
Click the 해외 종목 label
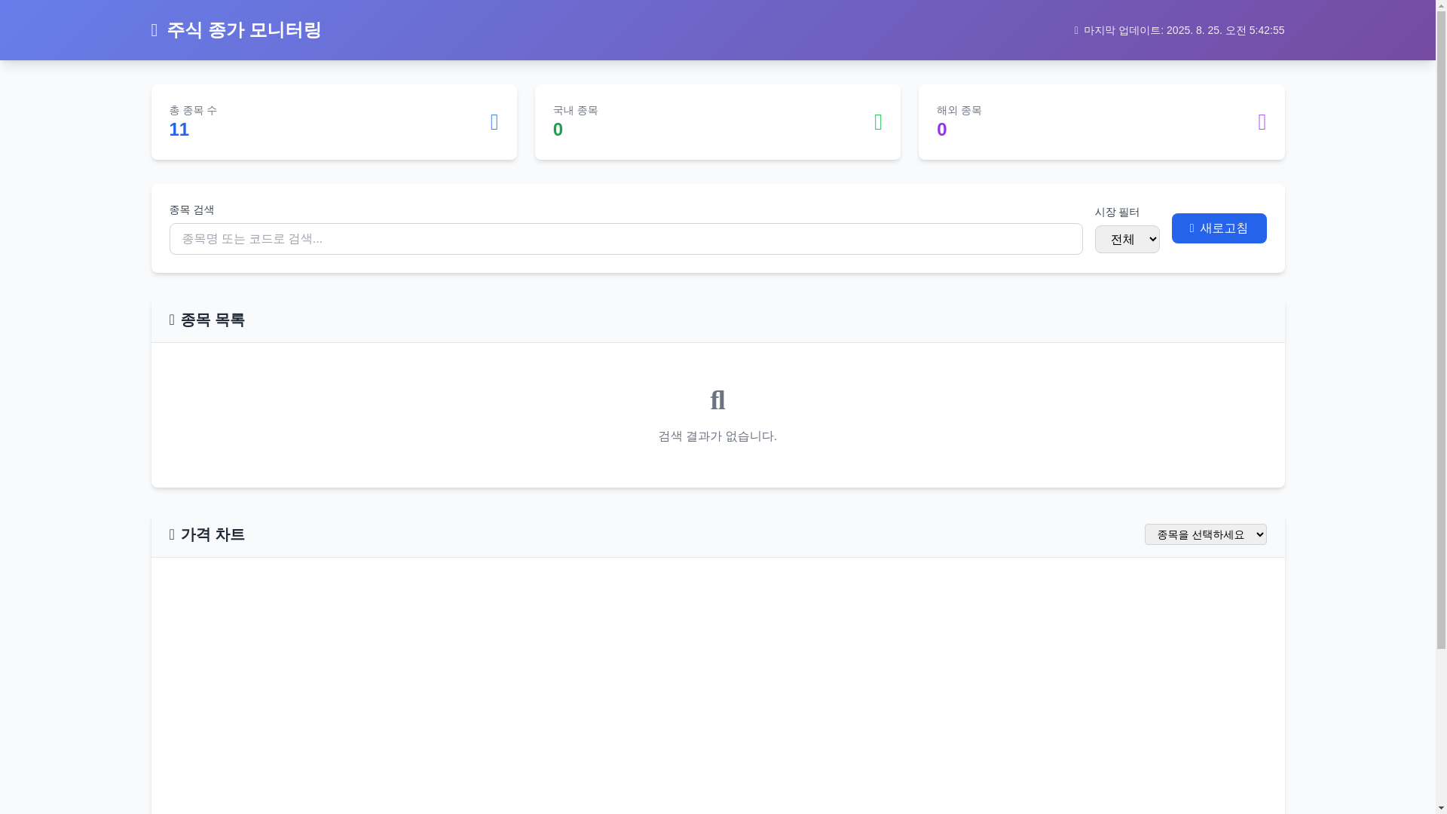959,110
